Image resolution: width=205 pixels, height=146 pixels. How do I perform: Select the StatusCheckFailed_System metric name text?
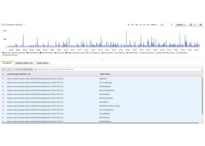tap(109, 106)
